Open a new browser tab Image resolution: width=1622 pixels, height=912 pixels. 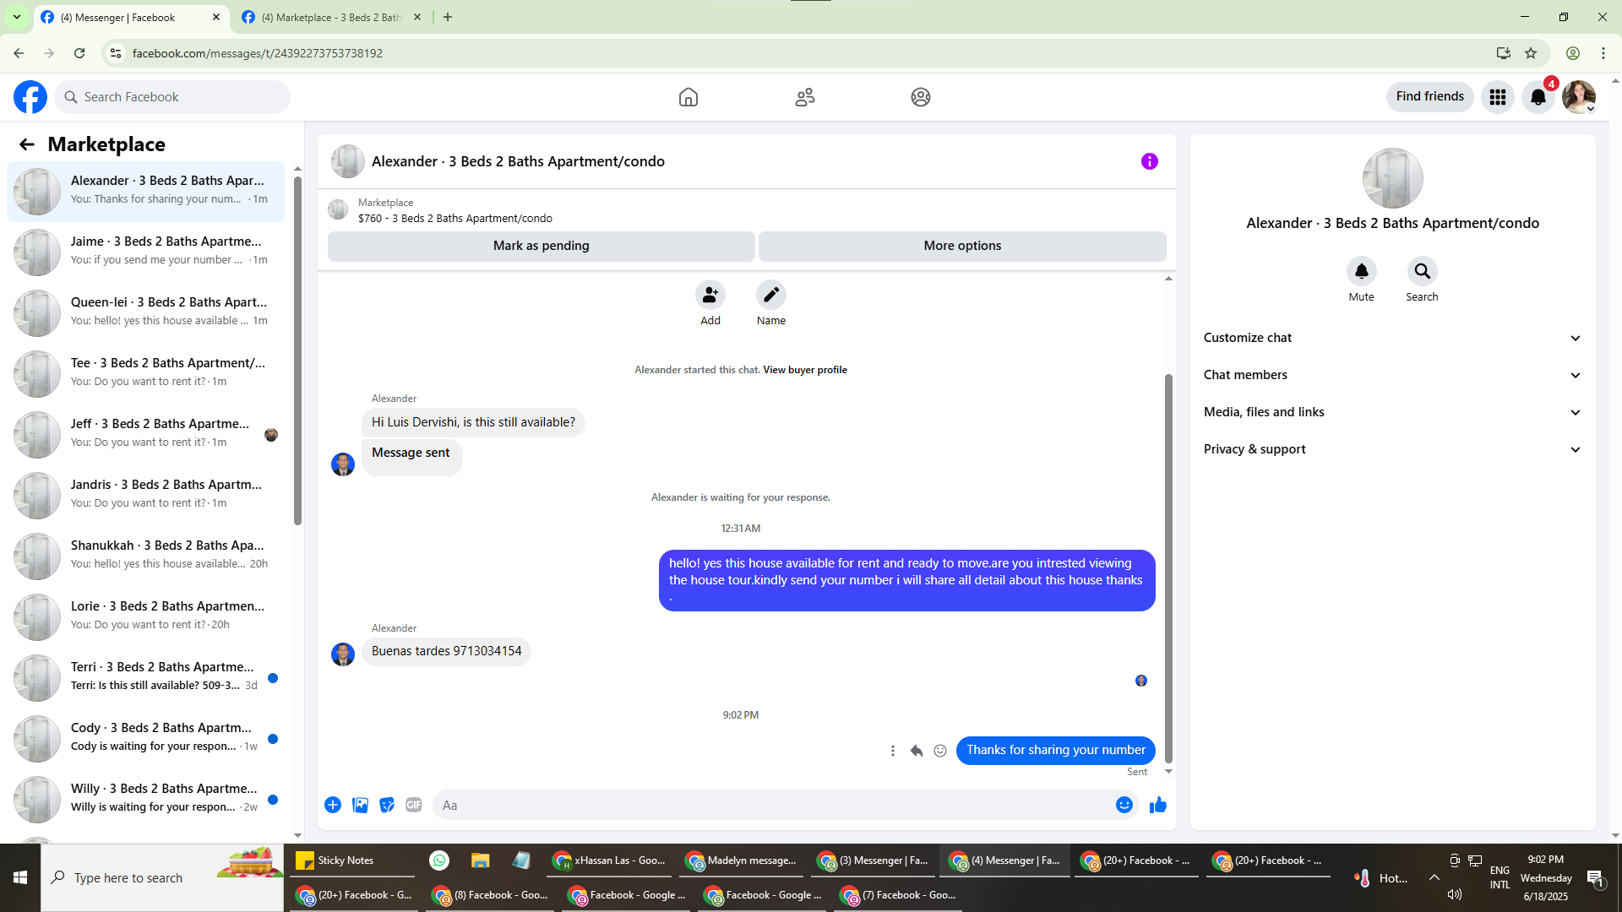(448, 17)
